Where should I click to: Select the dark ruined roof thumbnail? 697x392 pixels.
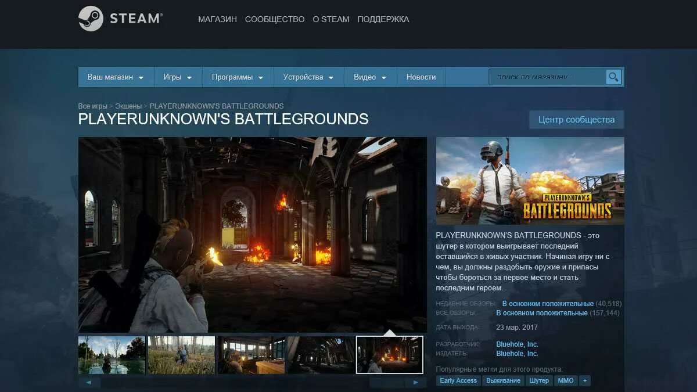(321, 355)
